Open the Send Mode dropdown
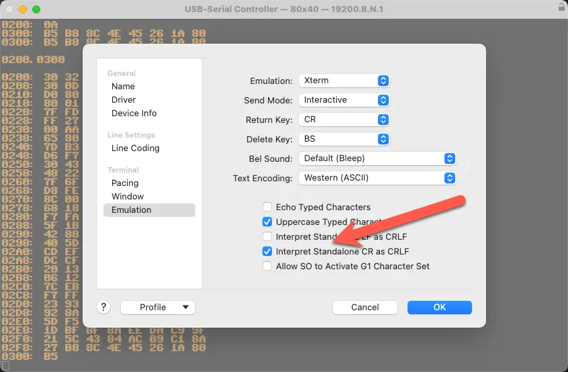568x372 pixels. pyautogui.click(x=344, y=100)
